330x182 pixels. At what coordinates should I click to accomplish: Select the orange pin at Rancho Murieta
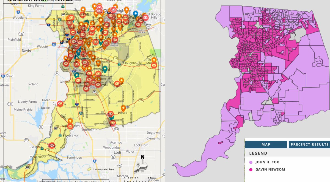pos(154,60)
